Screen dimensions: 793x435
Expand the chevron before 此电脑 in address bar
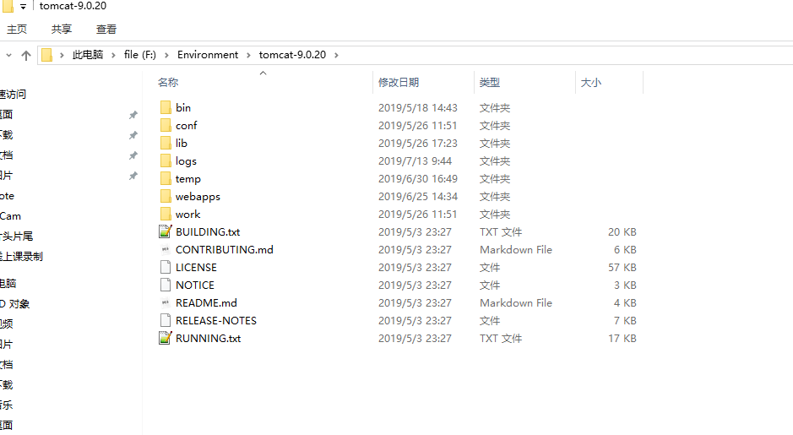[62, 55]
